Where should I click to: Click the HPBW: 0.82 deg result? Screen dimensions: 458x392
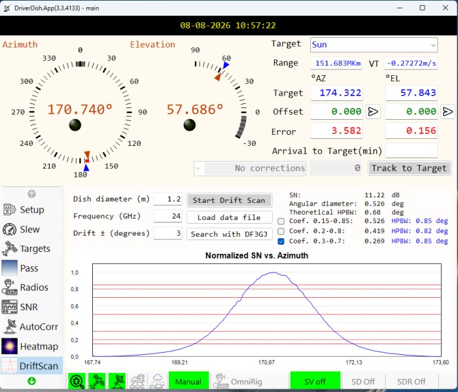point(419,231)
